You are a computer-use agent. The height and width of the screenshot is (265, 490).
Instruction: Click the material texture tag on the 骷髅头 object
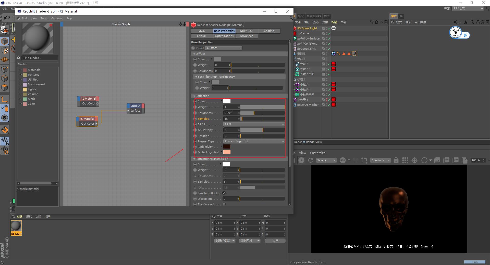tap(354, 54)
